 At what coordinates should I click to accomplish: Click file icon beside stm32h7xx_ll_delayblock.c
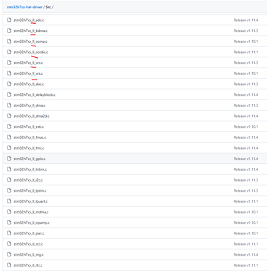(9, 95)
